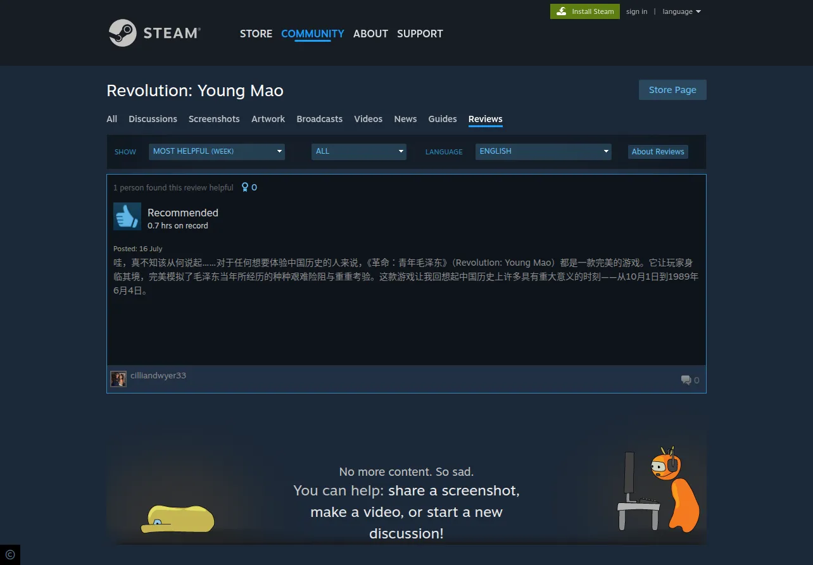Select the Reviews tab

tap(486, 119)
